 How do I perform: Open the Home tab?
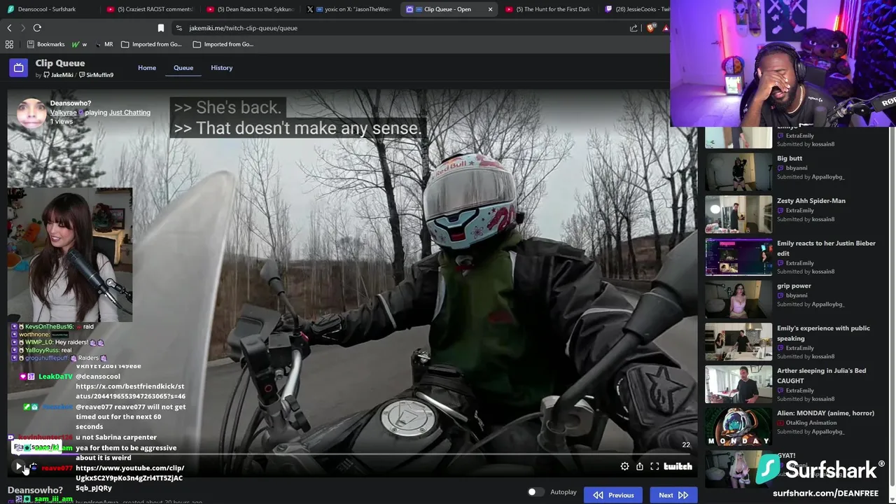147,68
